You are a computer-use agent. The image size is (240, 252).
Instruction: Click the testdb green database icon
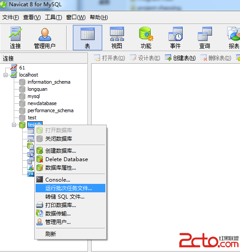click(22, 125)
